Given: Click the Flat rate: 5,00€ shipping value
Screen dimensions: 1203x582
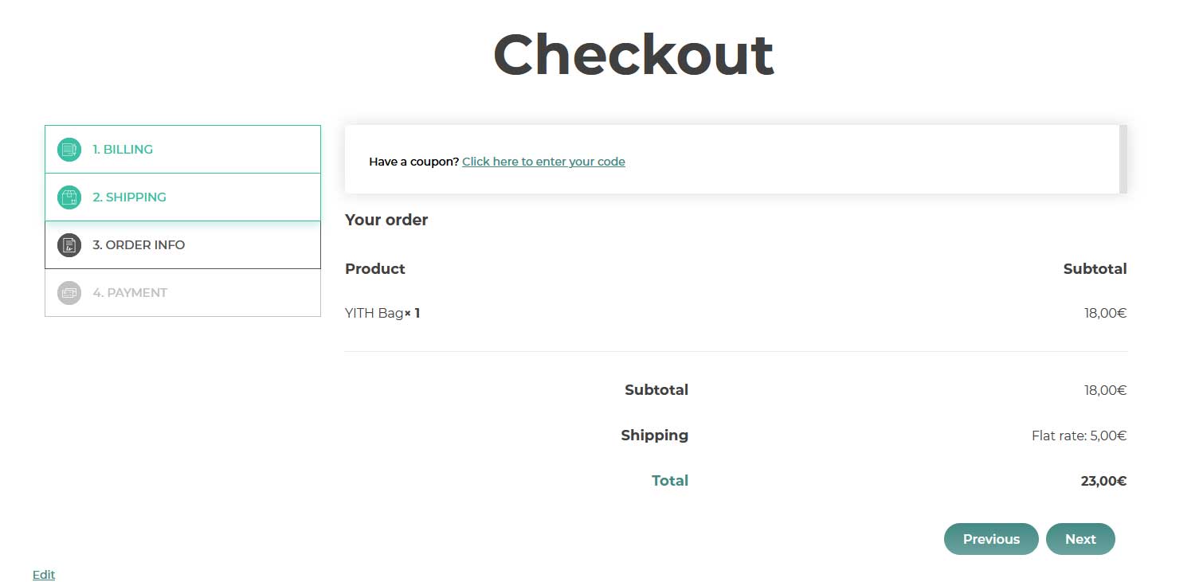Looking at the screenshot, I should pyautogui.click(x=1079, y=436).
